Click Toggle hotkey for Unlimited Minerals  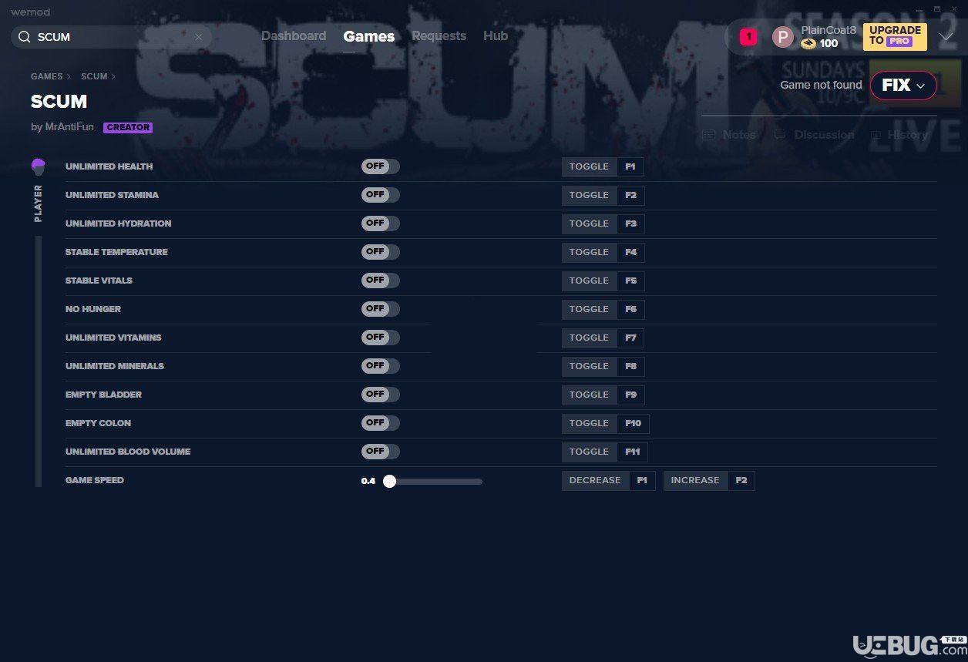(602, 366)
